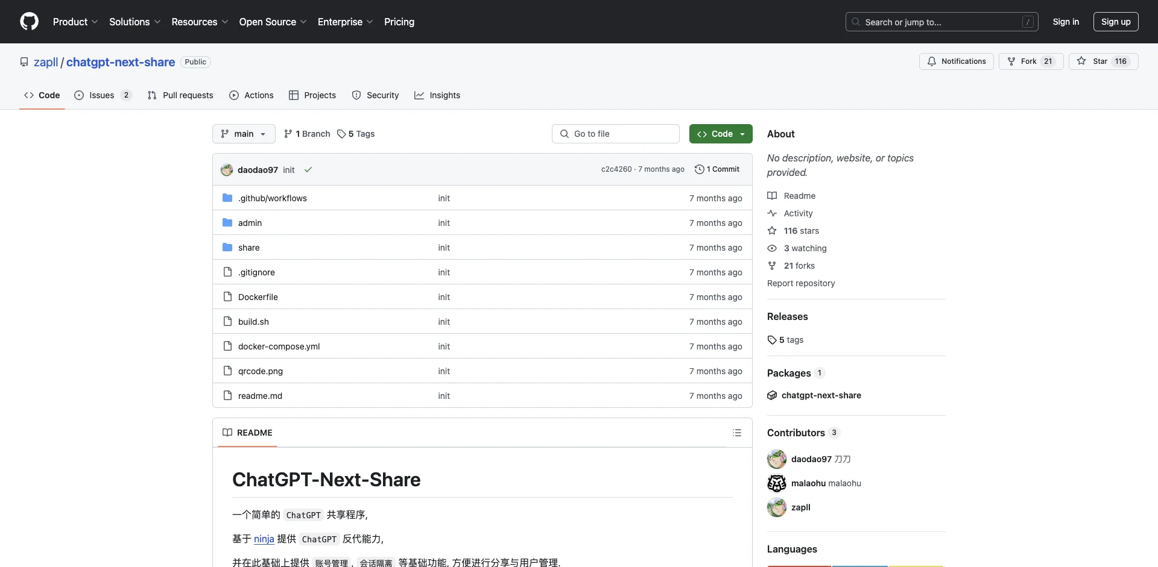The height and width of the screenshot is (567, 1158).
Task: Open the Actions tab
Action: point(252,95)
